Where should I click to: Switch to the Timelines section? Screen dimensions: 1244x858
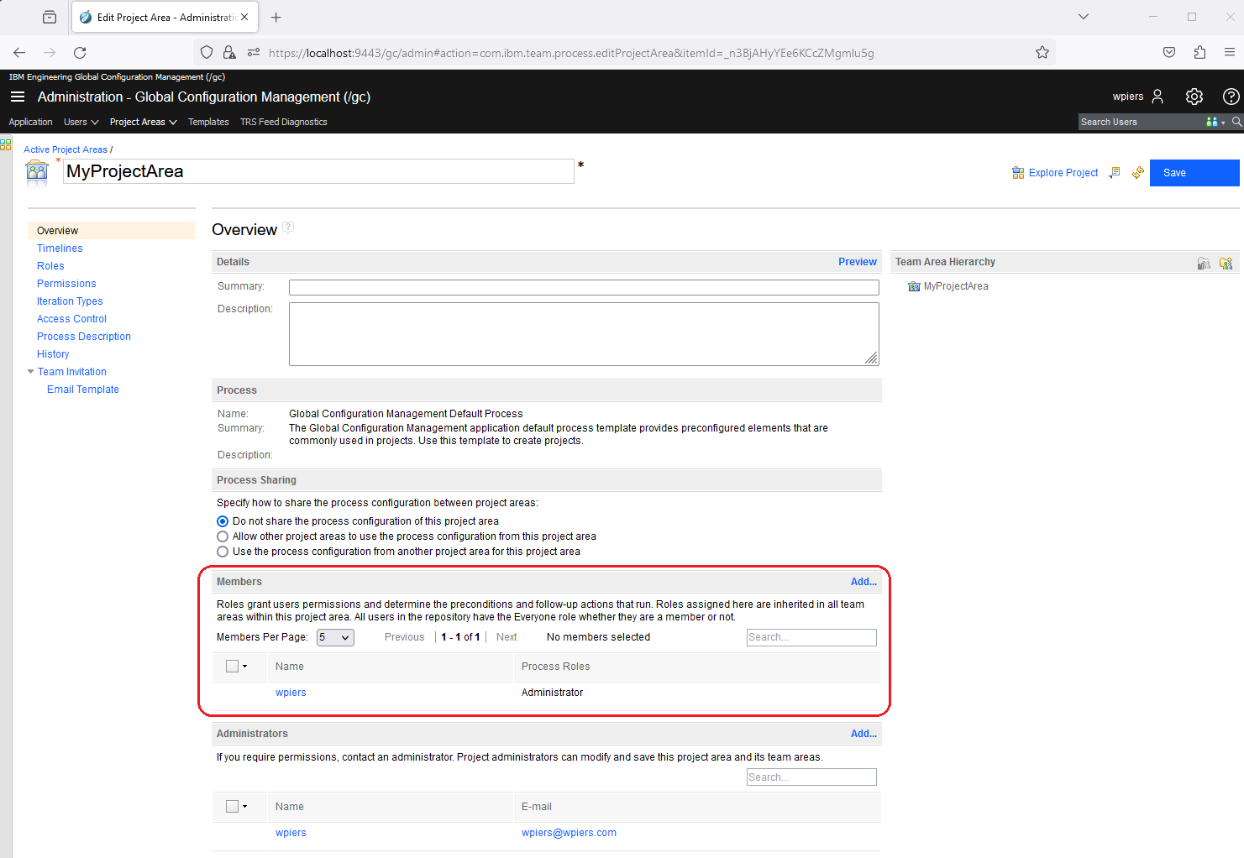pos(60,249)
